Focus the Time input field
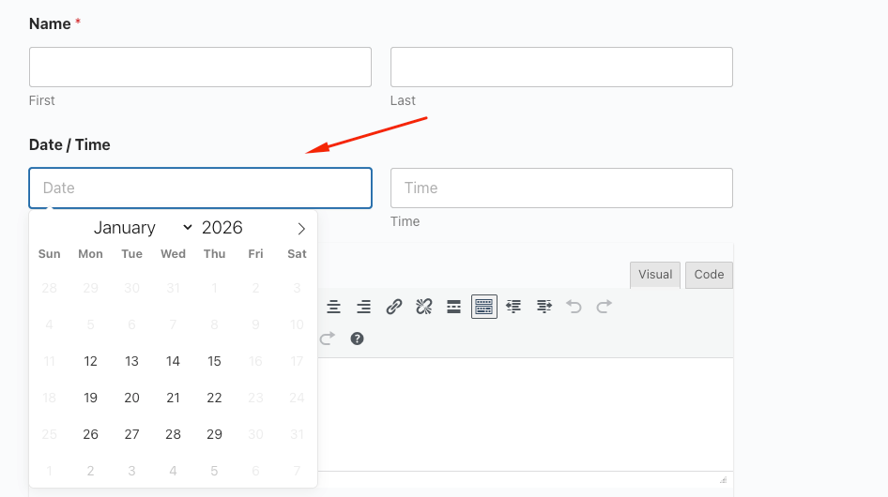 (561, 188)
